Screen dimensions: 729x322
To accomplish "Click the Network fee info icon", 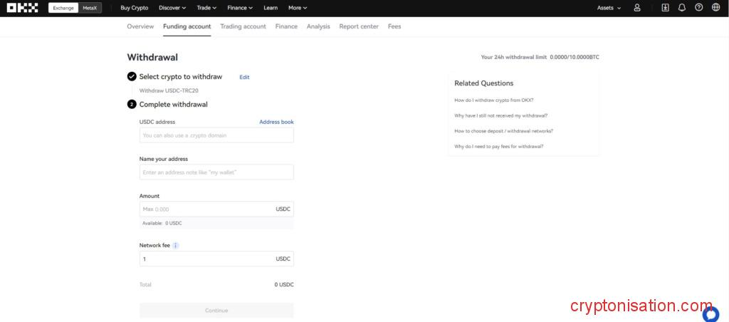I will tap(176, 245).
